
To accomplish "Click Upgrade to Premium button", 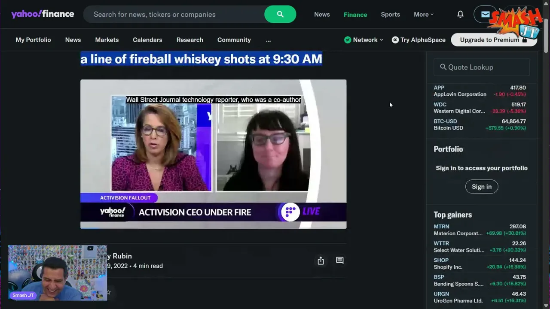I will [x=494, y=40].
